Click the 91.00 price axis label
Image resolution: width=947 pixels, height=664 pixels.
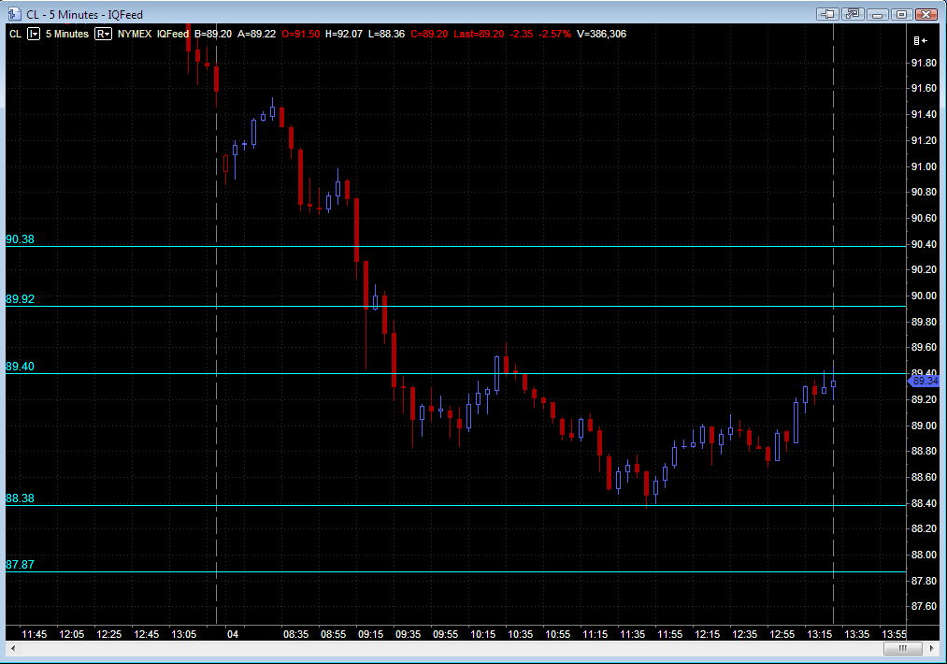pos(924,166)
